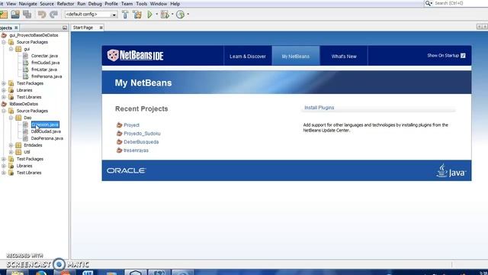Expand Test Libraries under libBaseDeDatos
The image size is (488, 275).
point(4,173)
